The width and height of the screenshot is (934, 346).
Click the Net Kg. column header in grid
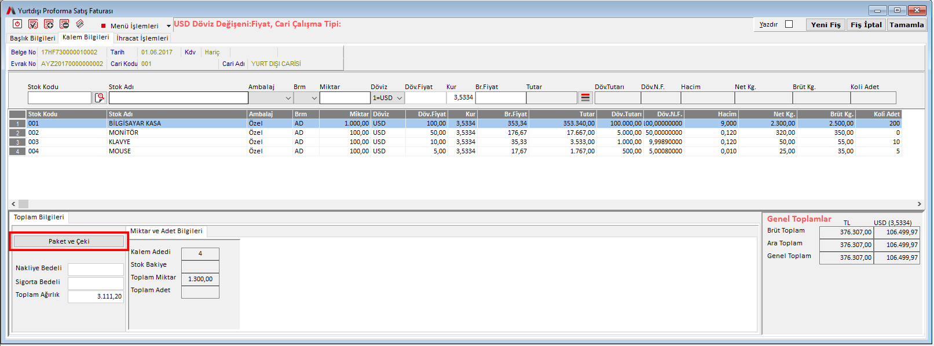[x=767, y=114]
